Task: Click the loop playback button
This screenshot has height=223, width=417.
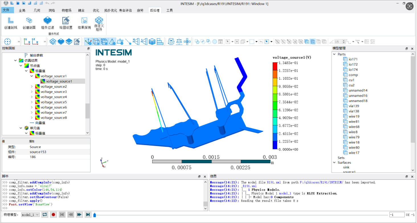Action: coord(45,215)
